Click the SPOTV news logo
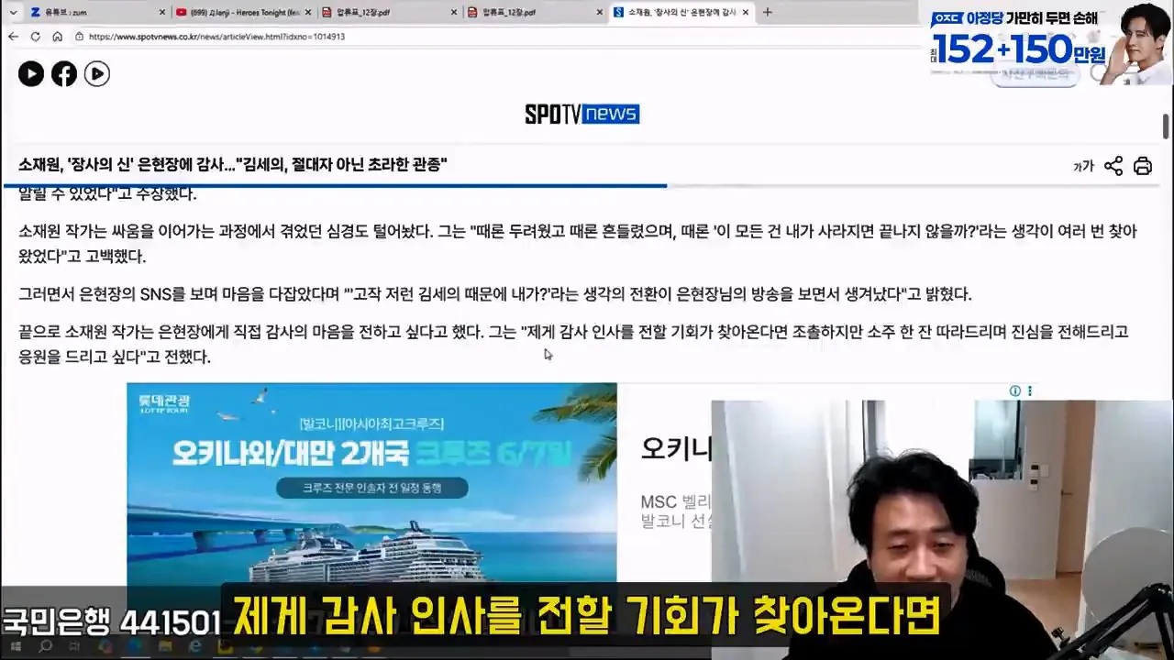Viewport: 1174px width, 660px height. 581,114
